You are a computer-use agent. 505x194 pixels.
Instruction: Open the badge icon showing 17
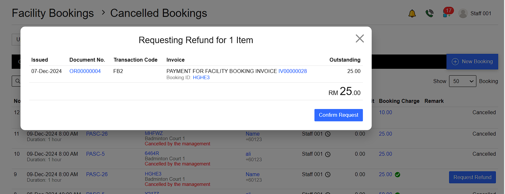pos(447,13)
